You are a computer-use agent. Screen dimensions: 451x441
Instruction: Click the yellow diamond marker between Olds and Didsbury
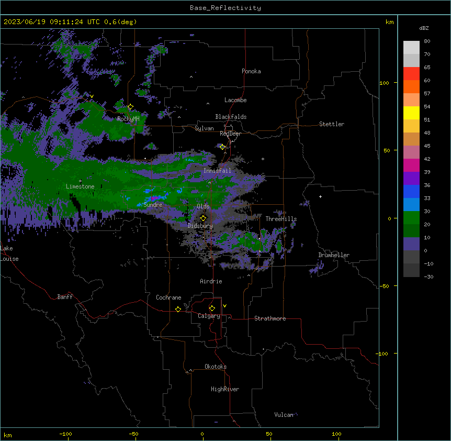coord(203,218)
